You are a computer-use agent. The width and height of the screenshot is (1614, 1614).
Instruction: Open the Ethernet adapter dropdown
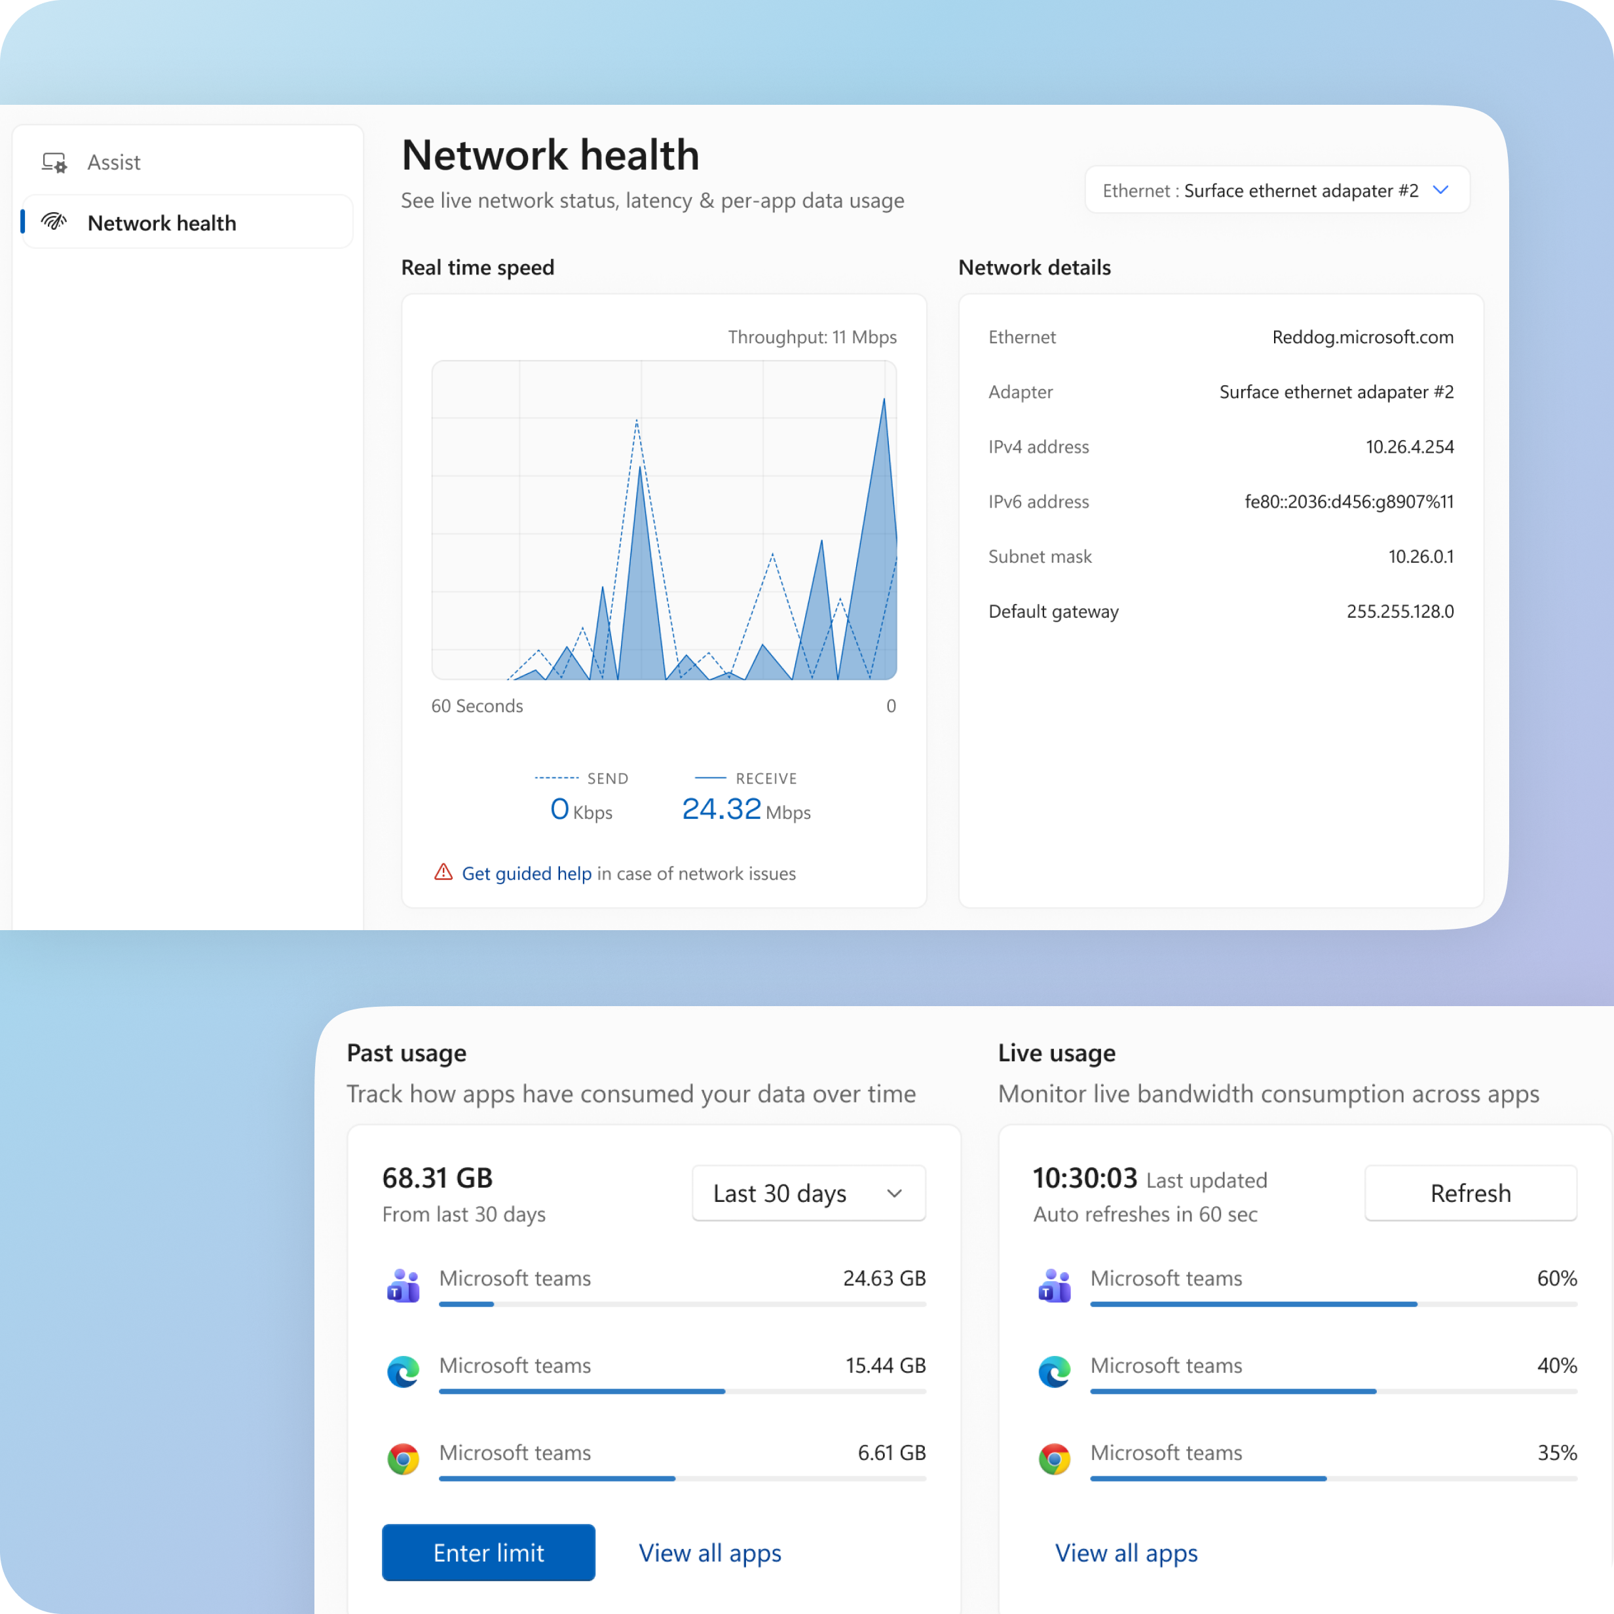click(1277, 191)
